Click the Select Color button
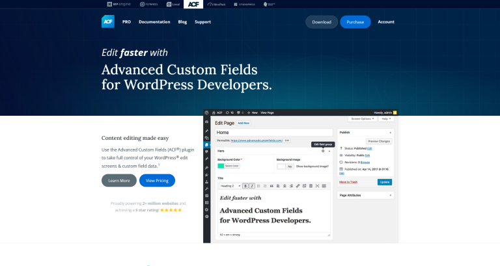The image size is (500, 266). pos(232,166)
